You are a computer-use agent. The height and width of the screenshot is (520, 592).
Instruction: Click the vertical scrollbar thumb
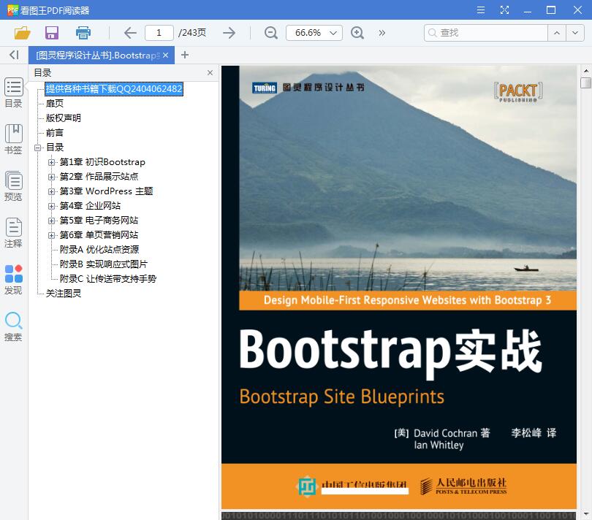586,83
